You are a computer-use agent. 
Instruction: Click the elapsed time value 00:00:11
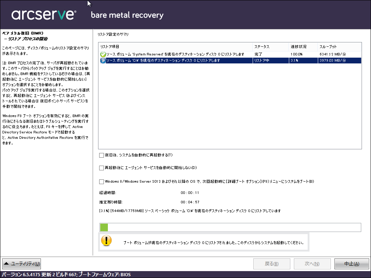(190, 193)
